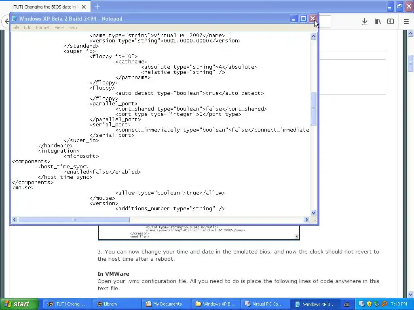Switch to Virtual PC Co... taskbar button
The image size is (414, 310).
(265, 304)
